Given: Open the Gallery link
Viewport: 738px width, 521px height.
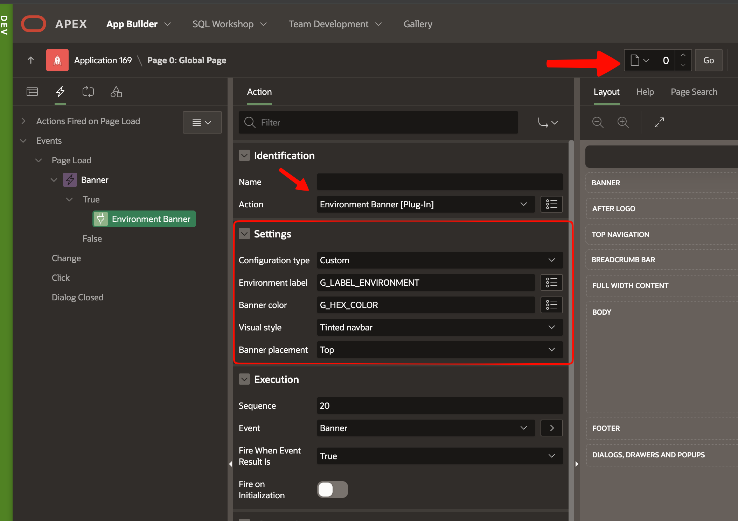Looking at the screenshot, I should [418, 24].
